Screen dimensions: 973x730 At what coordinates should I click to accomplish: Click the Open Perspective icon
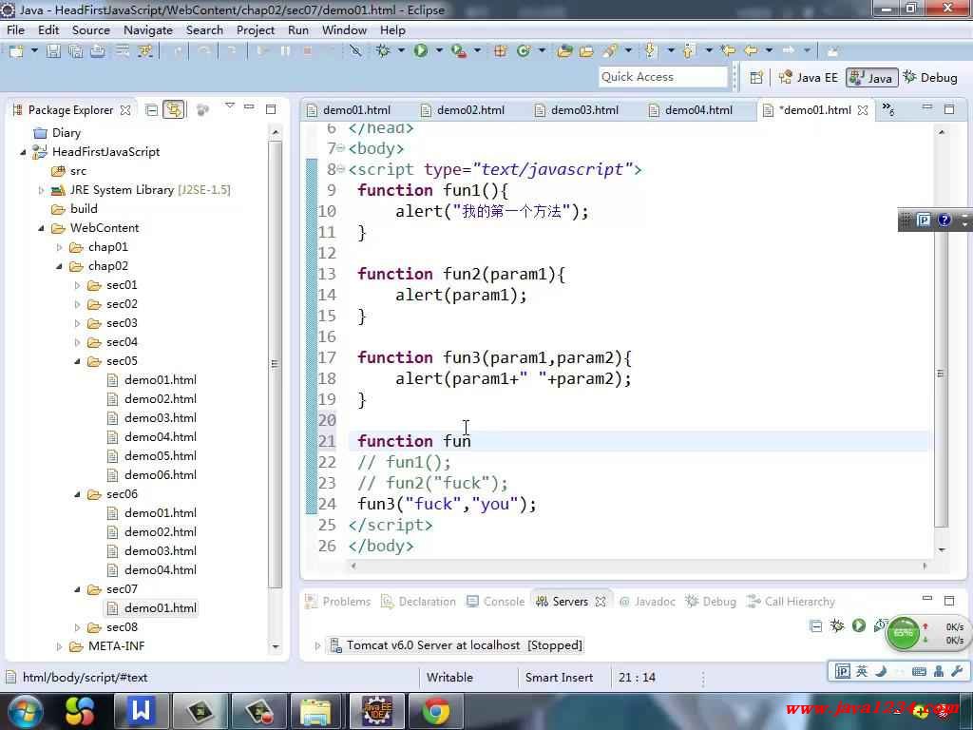[x=756, y=78]
